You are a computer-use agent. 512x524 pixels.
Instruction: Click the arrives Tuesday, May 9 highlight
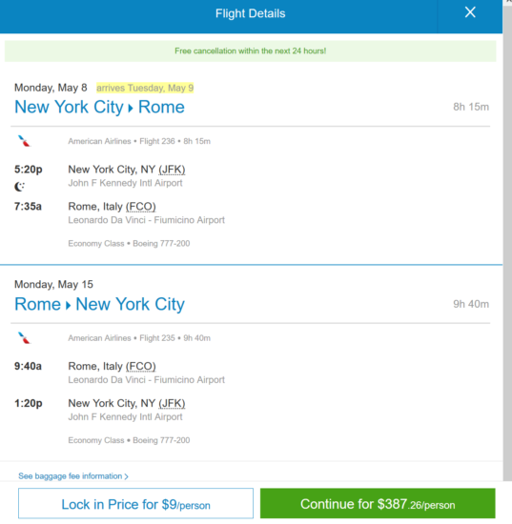[x=145, y=88]
